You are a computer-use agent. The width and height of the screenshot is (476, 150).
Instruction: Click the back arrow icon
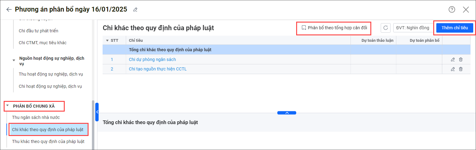click(x=9, y=9)
